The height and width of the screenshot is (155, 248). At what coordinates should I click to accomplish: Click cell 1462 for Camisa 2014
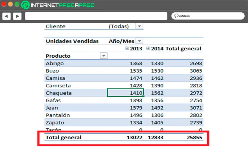coord(157,78)
